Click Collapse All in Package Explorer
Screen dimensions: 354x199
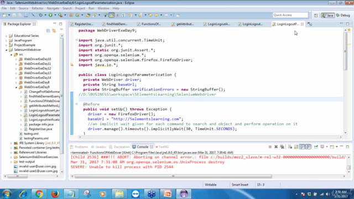[48, 30]
